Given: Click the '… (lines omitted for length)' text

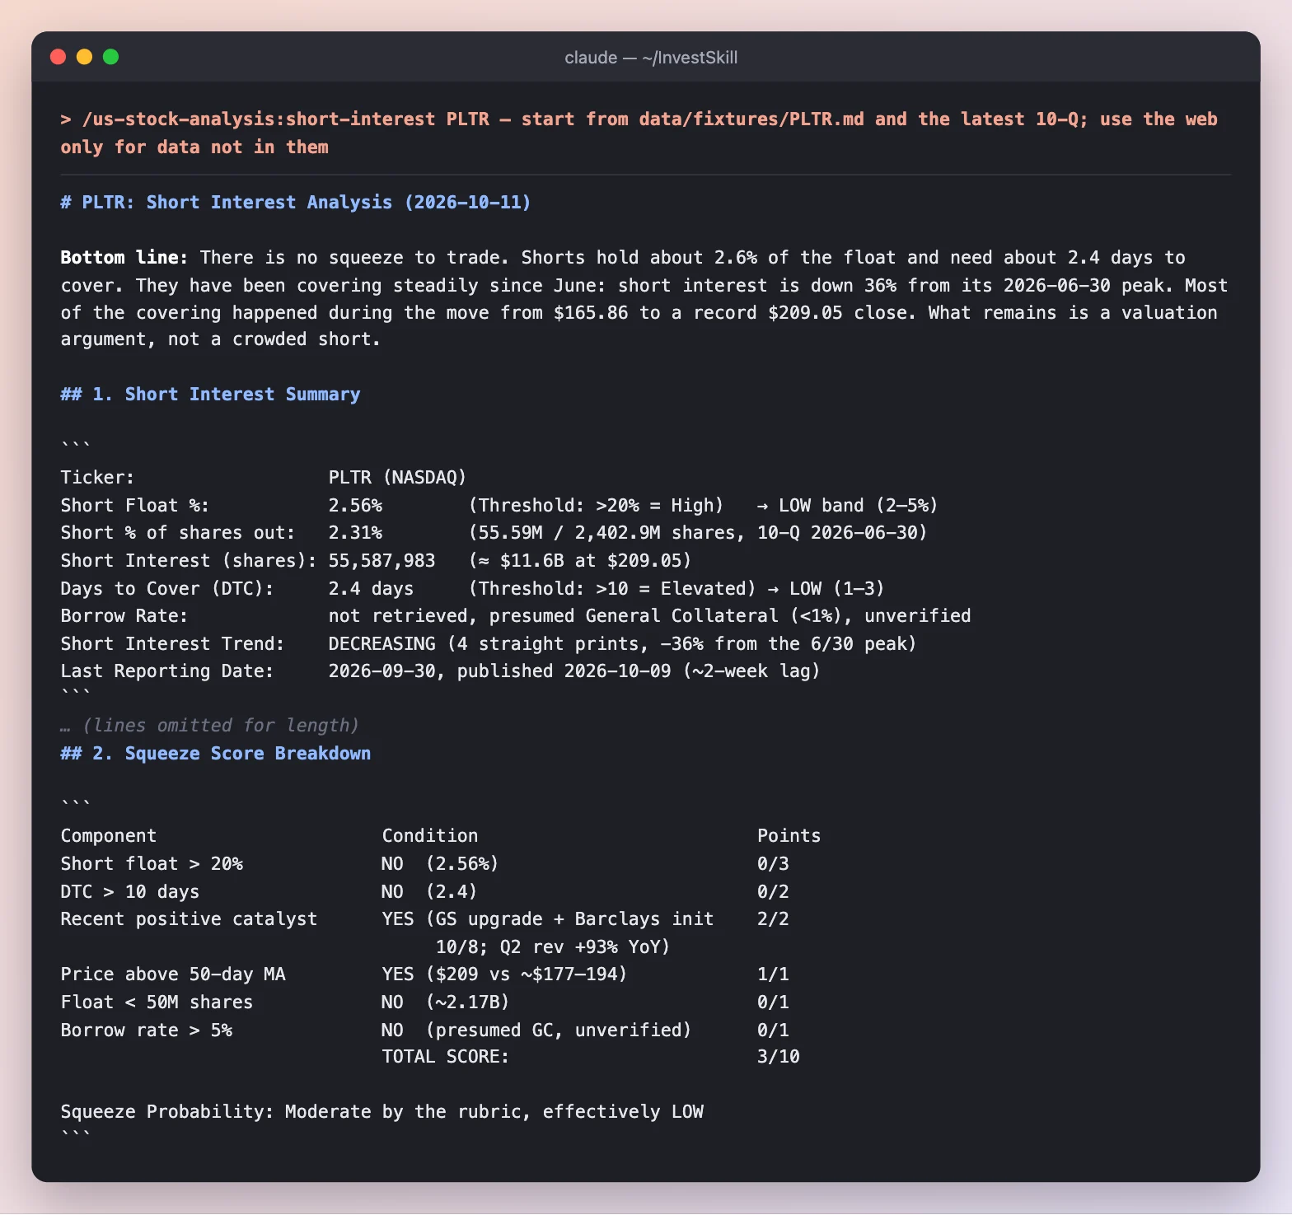Looking at the screenshot, I should point(210,726).
